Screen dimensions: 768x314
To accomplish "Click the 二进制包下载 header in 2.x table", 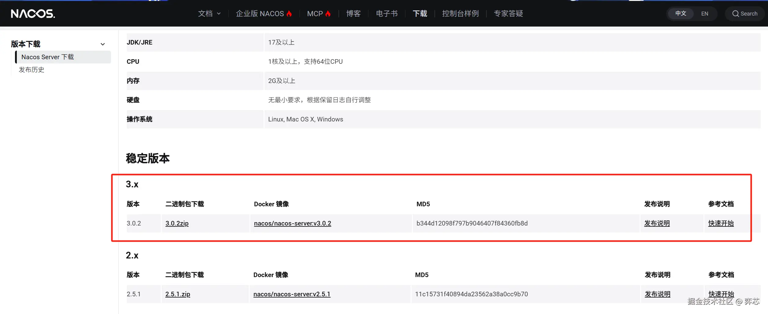I will (184, 275).
